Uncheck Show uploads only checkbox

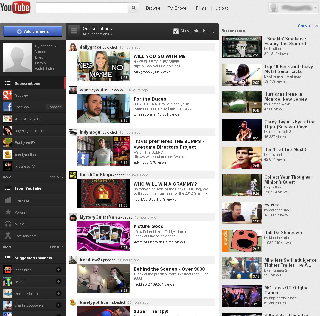tap(176, 31)
